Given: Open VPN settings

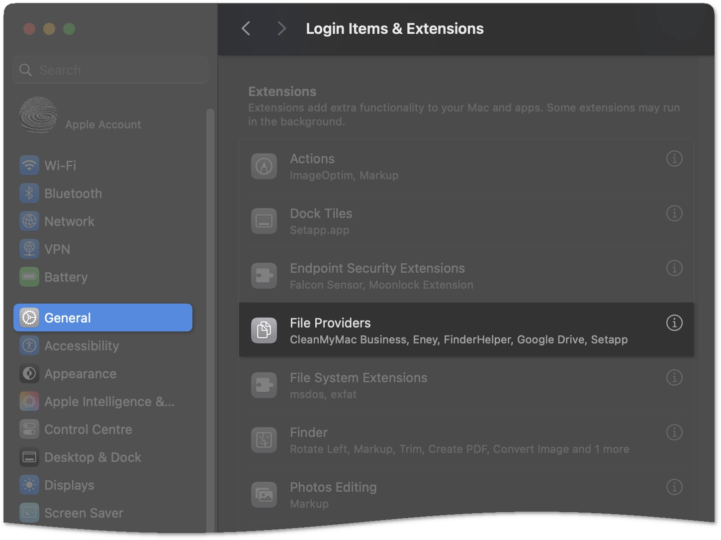Looking at the screenshot, I should tap(103, 249).
